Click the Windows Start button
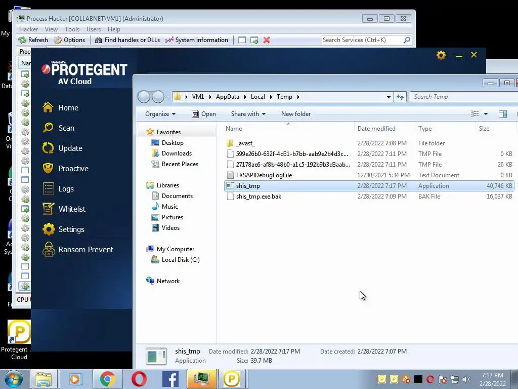 [14, 379]
